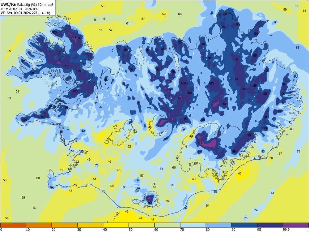This screenshot has width=309, height=232.
Task: Choose the 30–40 amber legend swatch
Action: (90, 225)
